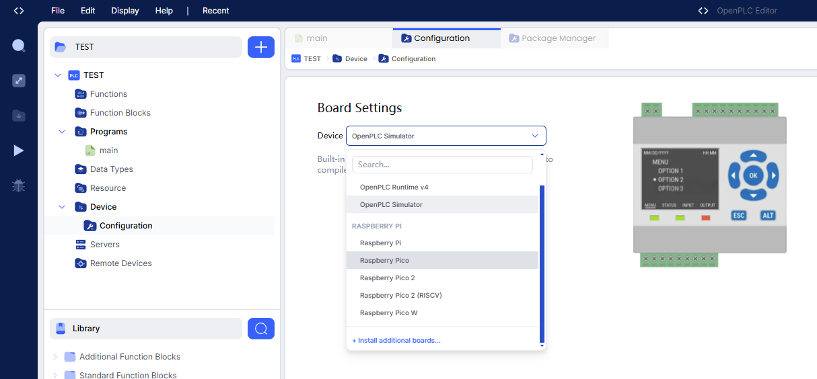This screenshot has height=379, width=817.
Task: Collapse the TEST project root node
Action: click(58, 75)
